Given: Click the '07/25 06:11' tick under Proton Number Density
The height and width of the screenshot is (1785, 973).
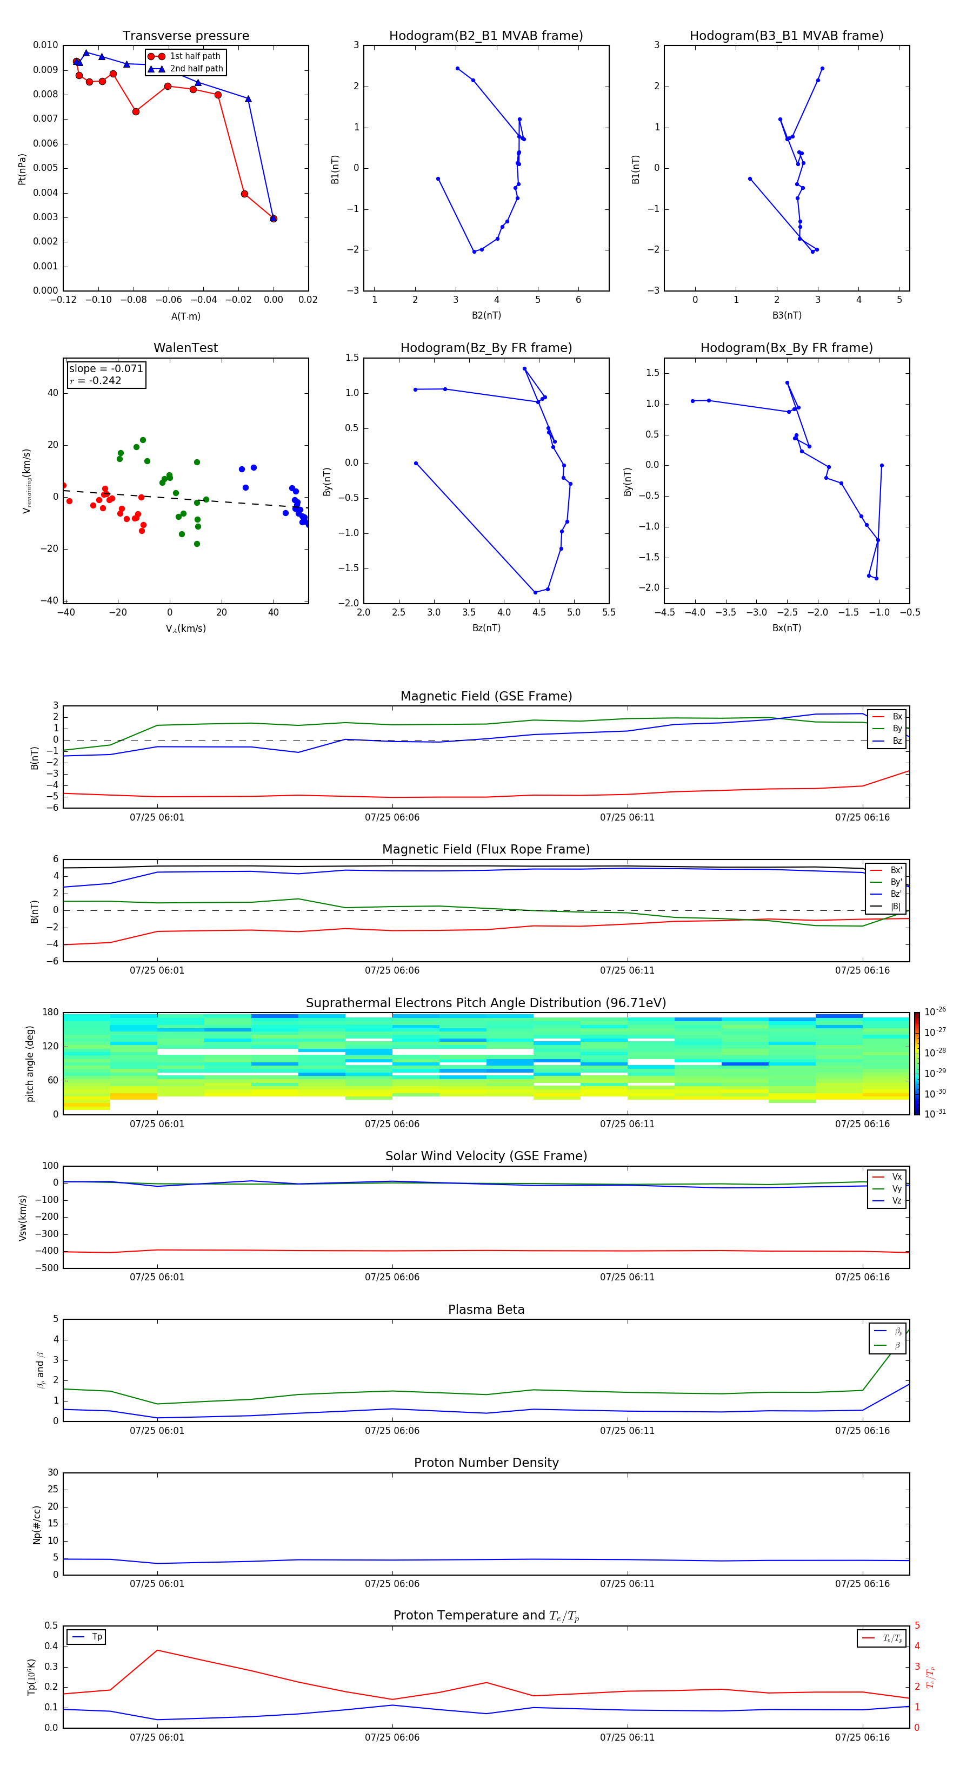Looking at the screenshot, I should click(x=628, y=1584).
